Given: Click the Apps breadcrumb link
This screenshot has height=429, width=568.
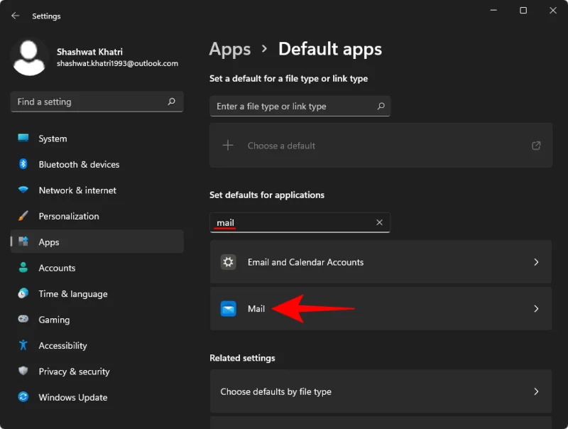Looking at the screenshot, I should pyautogui.click(x=229, y=49).
